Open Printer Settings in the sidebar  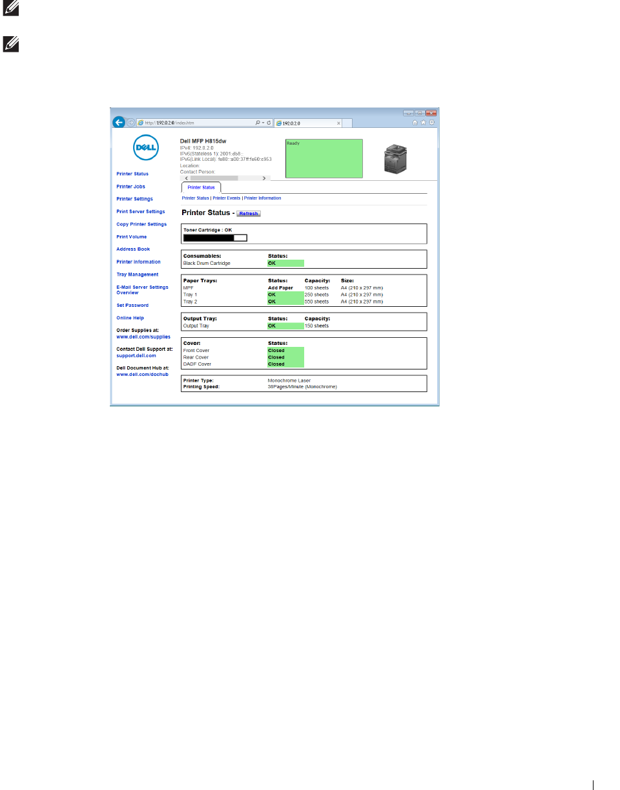click(x=134, y=199)
